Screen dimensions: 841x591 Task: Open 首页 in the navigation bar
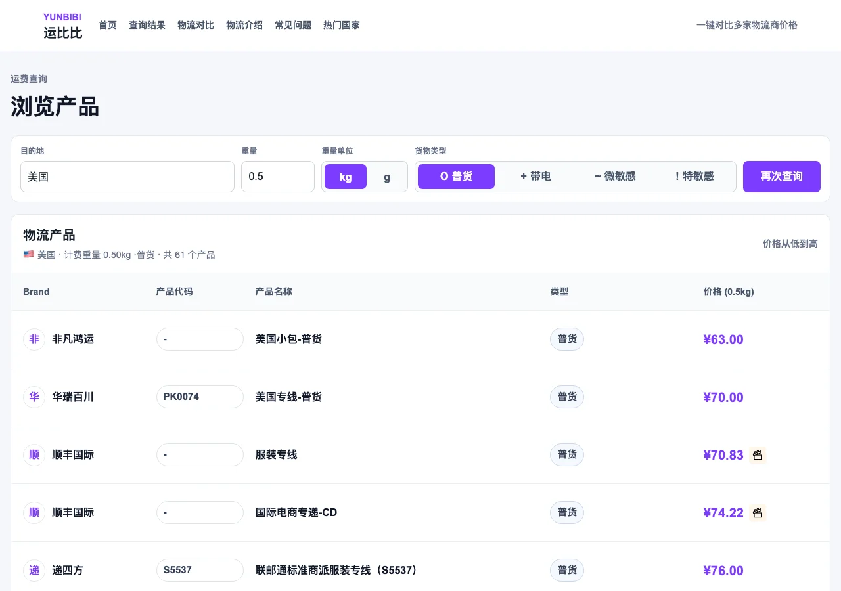click(108, 25)
